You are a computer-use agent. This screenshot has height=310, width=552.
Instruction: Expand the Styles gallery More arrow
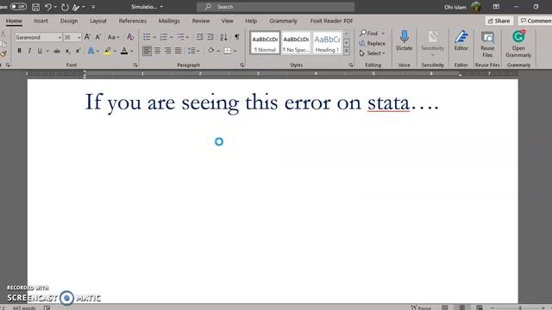347,51
